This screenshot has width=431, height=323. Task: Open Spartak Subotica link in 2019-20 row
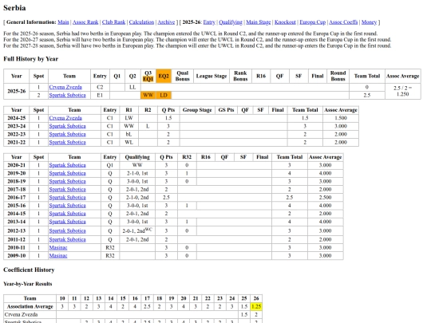pos(67,173)
